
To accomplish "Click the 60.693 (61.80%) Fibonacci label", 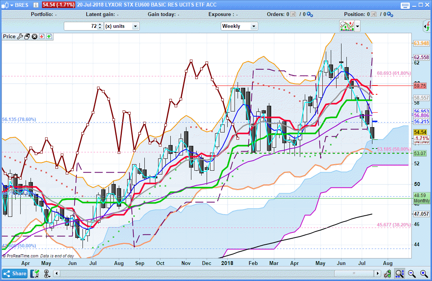I will tap(394, 73).
